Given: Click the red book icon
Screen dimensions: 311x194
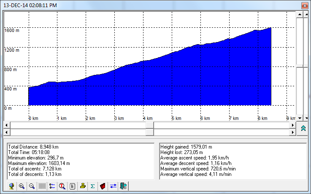Looking at the screenshot, I should (103, 186).
